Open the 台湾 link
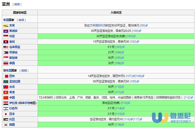This screenshot has height=128, width=196. pos(12,87)
